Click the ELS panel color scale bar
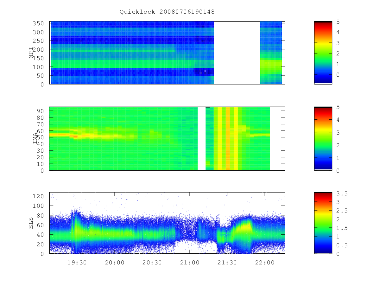Viewport: 380px width, 285px height. coord(323,223)
